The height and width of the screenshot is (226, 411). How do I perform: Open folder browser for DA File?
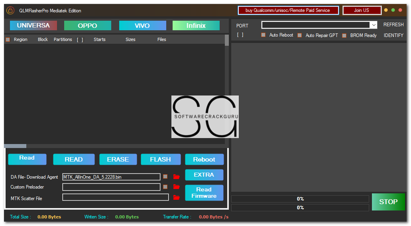coord(177,177)
